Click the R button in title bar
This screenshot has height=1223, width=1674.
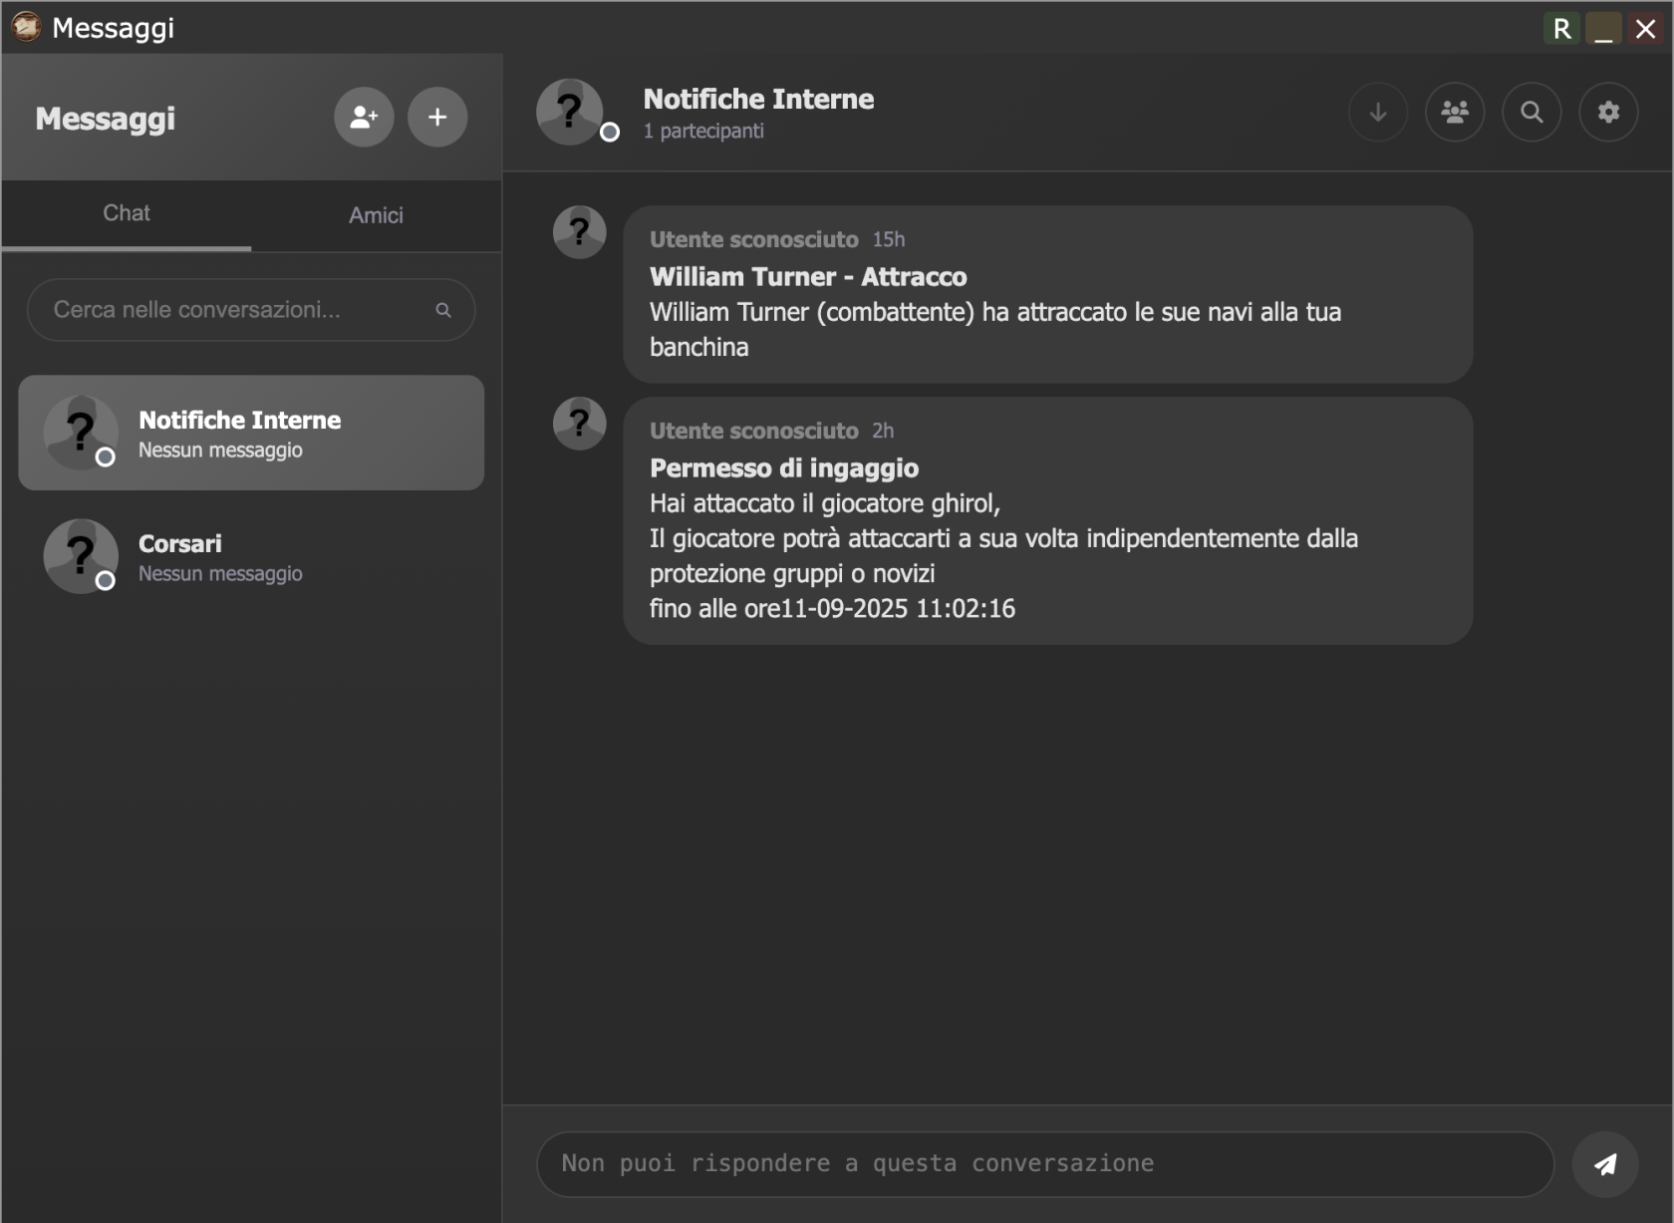point(1561,29)
